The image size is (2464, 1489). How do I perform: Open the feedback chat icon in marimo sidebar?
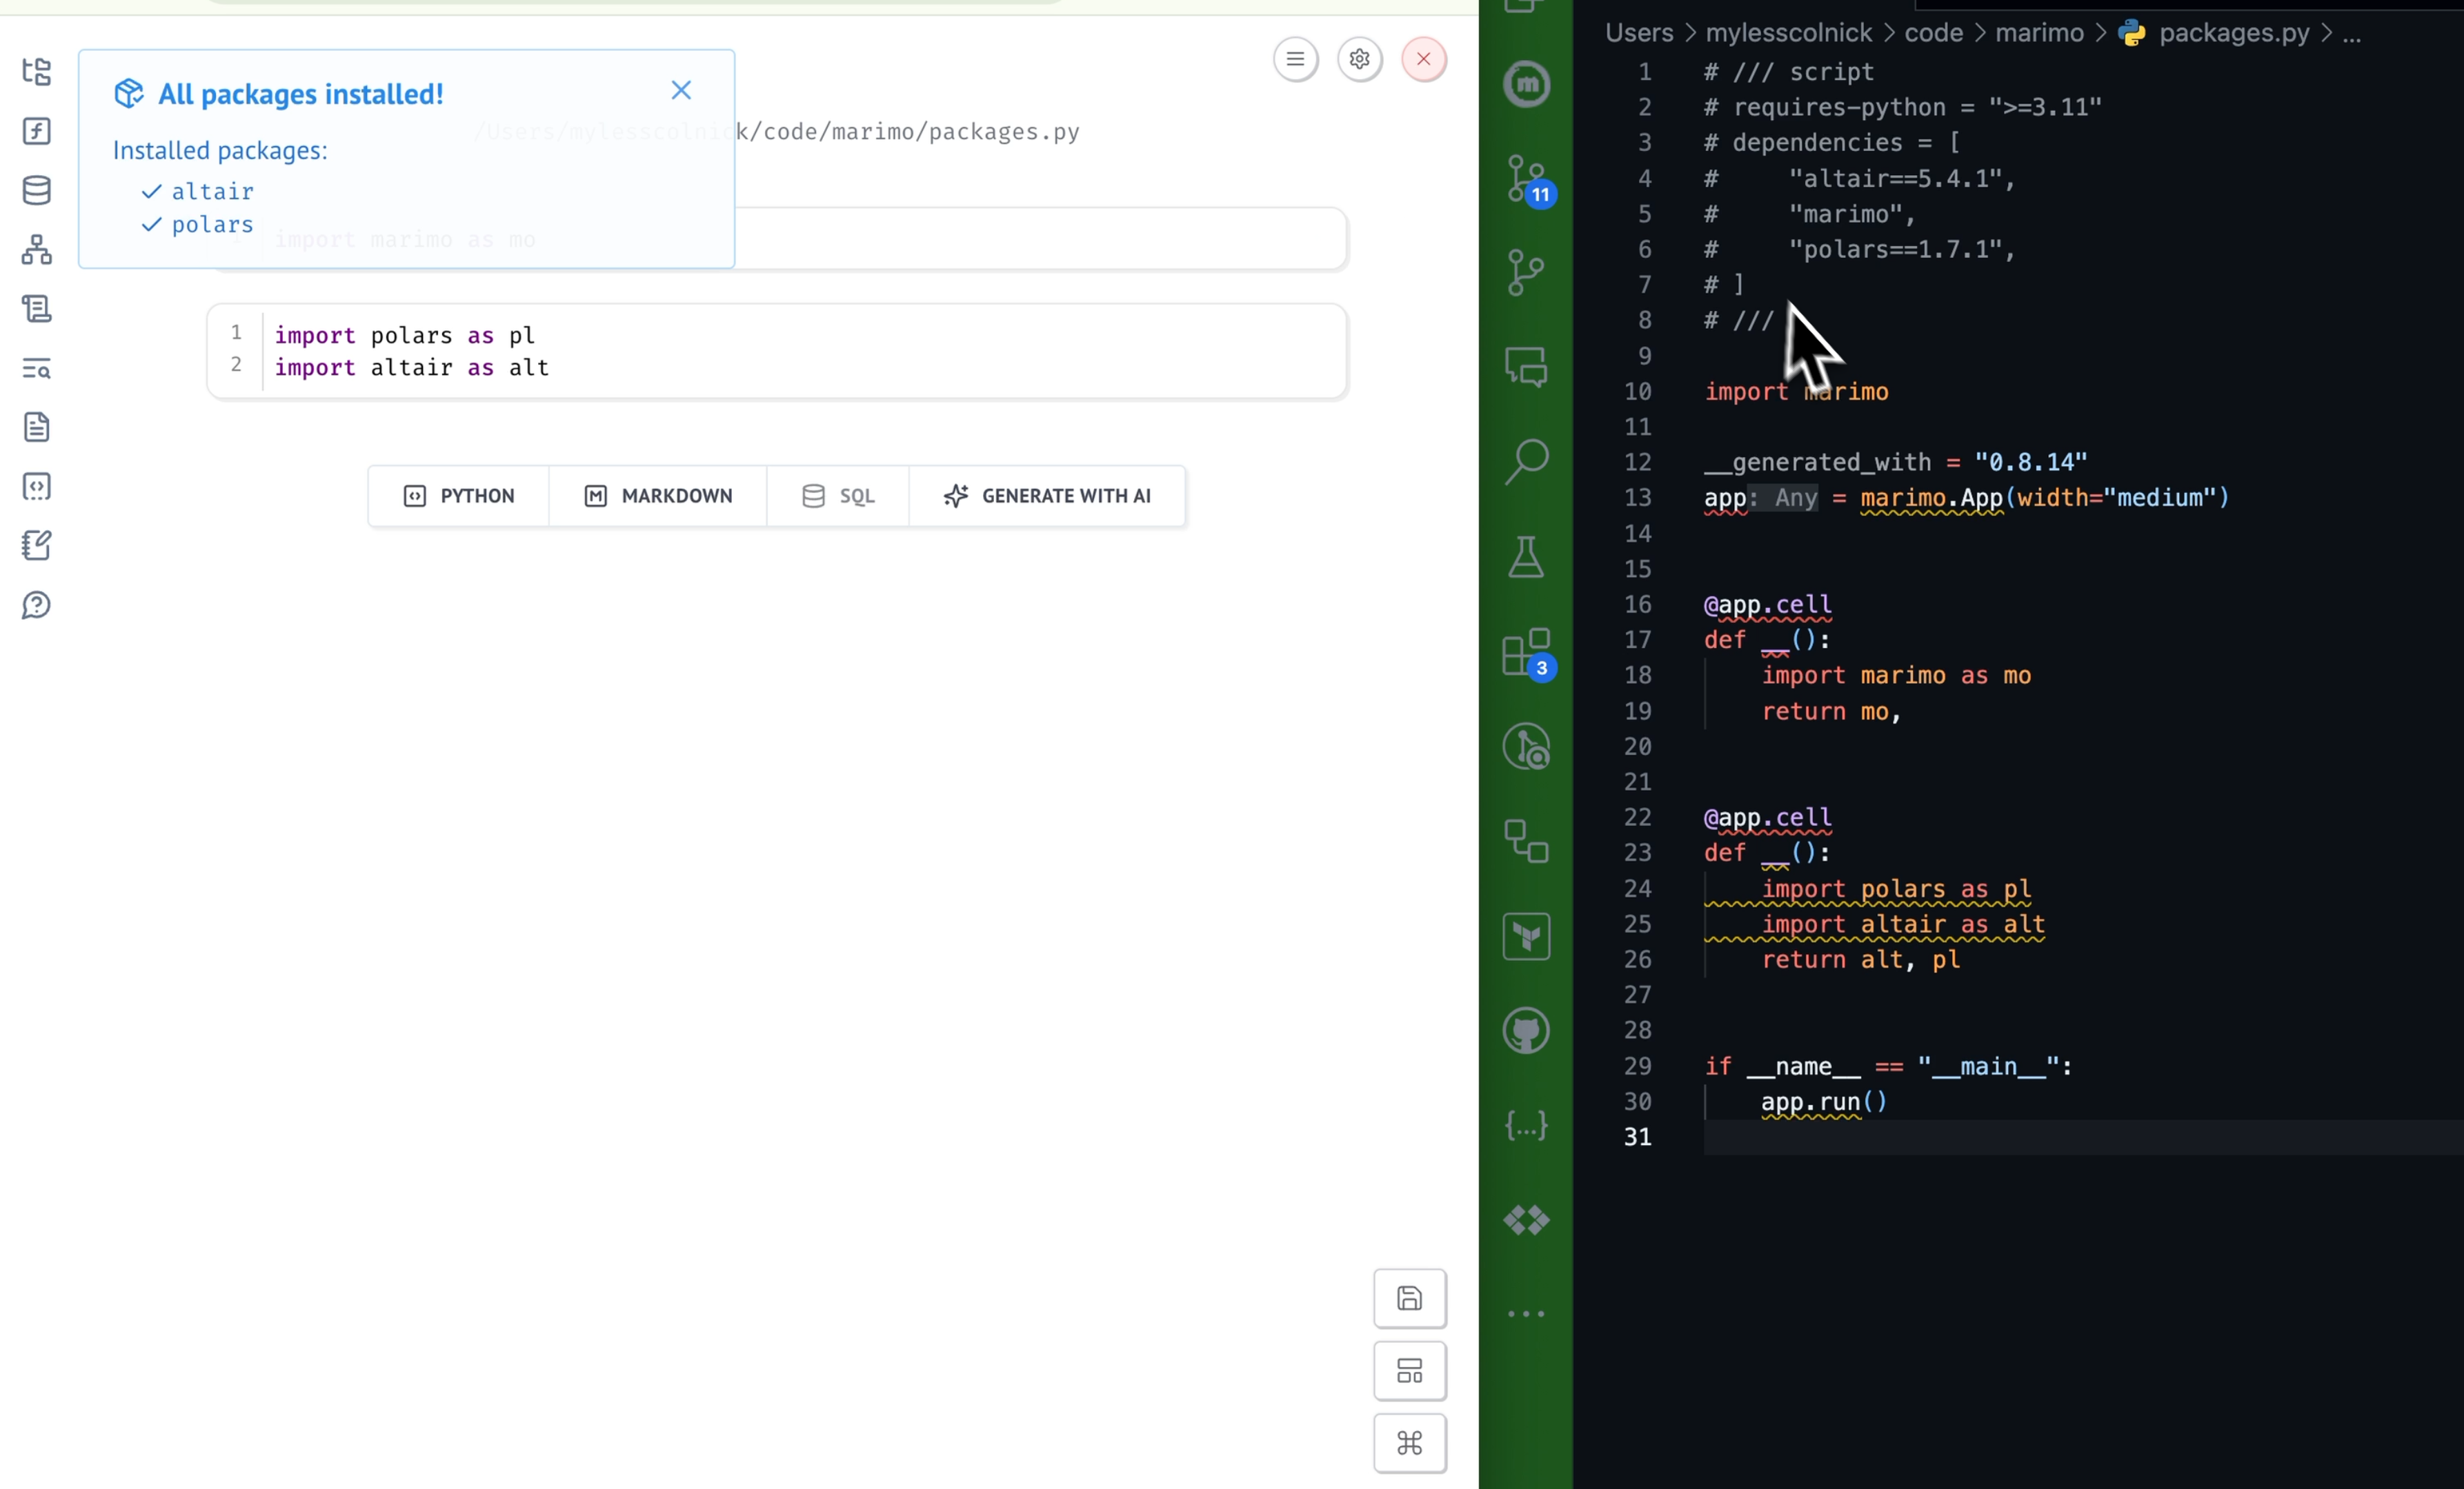(37, 605)
